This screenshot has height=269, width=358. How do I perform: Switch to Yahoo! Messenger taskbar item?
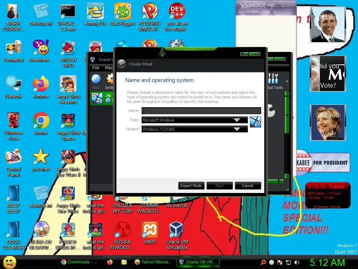[153, 262]
